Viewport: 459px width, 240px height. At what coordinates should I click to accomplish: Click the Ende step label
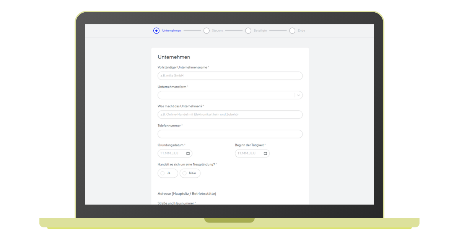301,31
